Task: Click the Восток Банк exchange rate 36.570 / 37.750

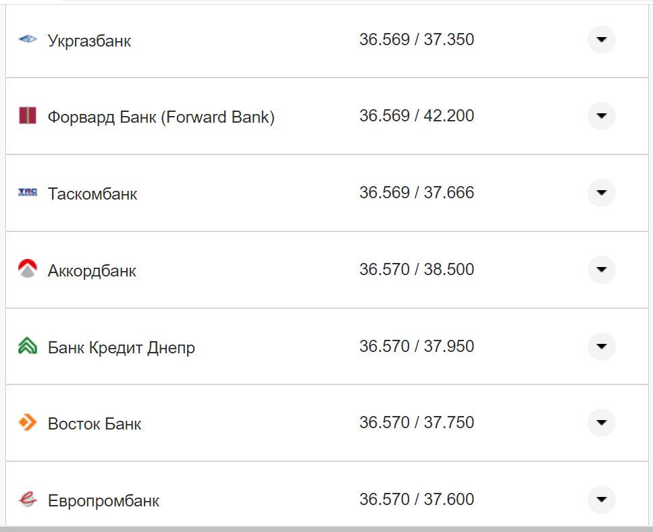Action: click(417, 423)
